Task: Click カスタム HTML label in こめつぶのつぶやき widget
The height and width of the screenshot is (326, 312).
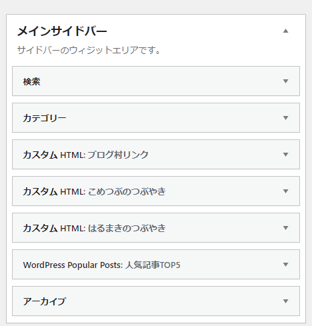Action: (54, 191)
